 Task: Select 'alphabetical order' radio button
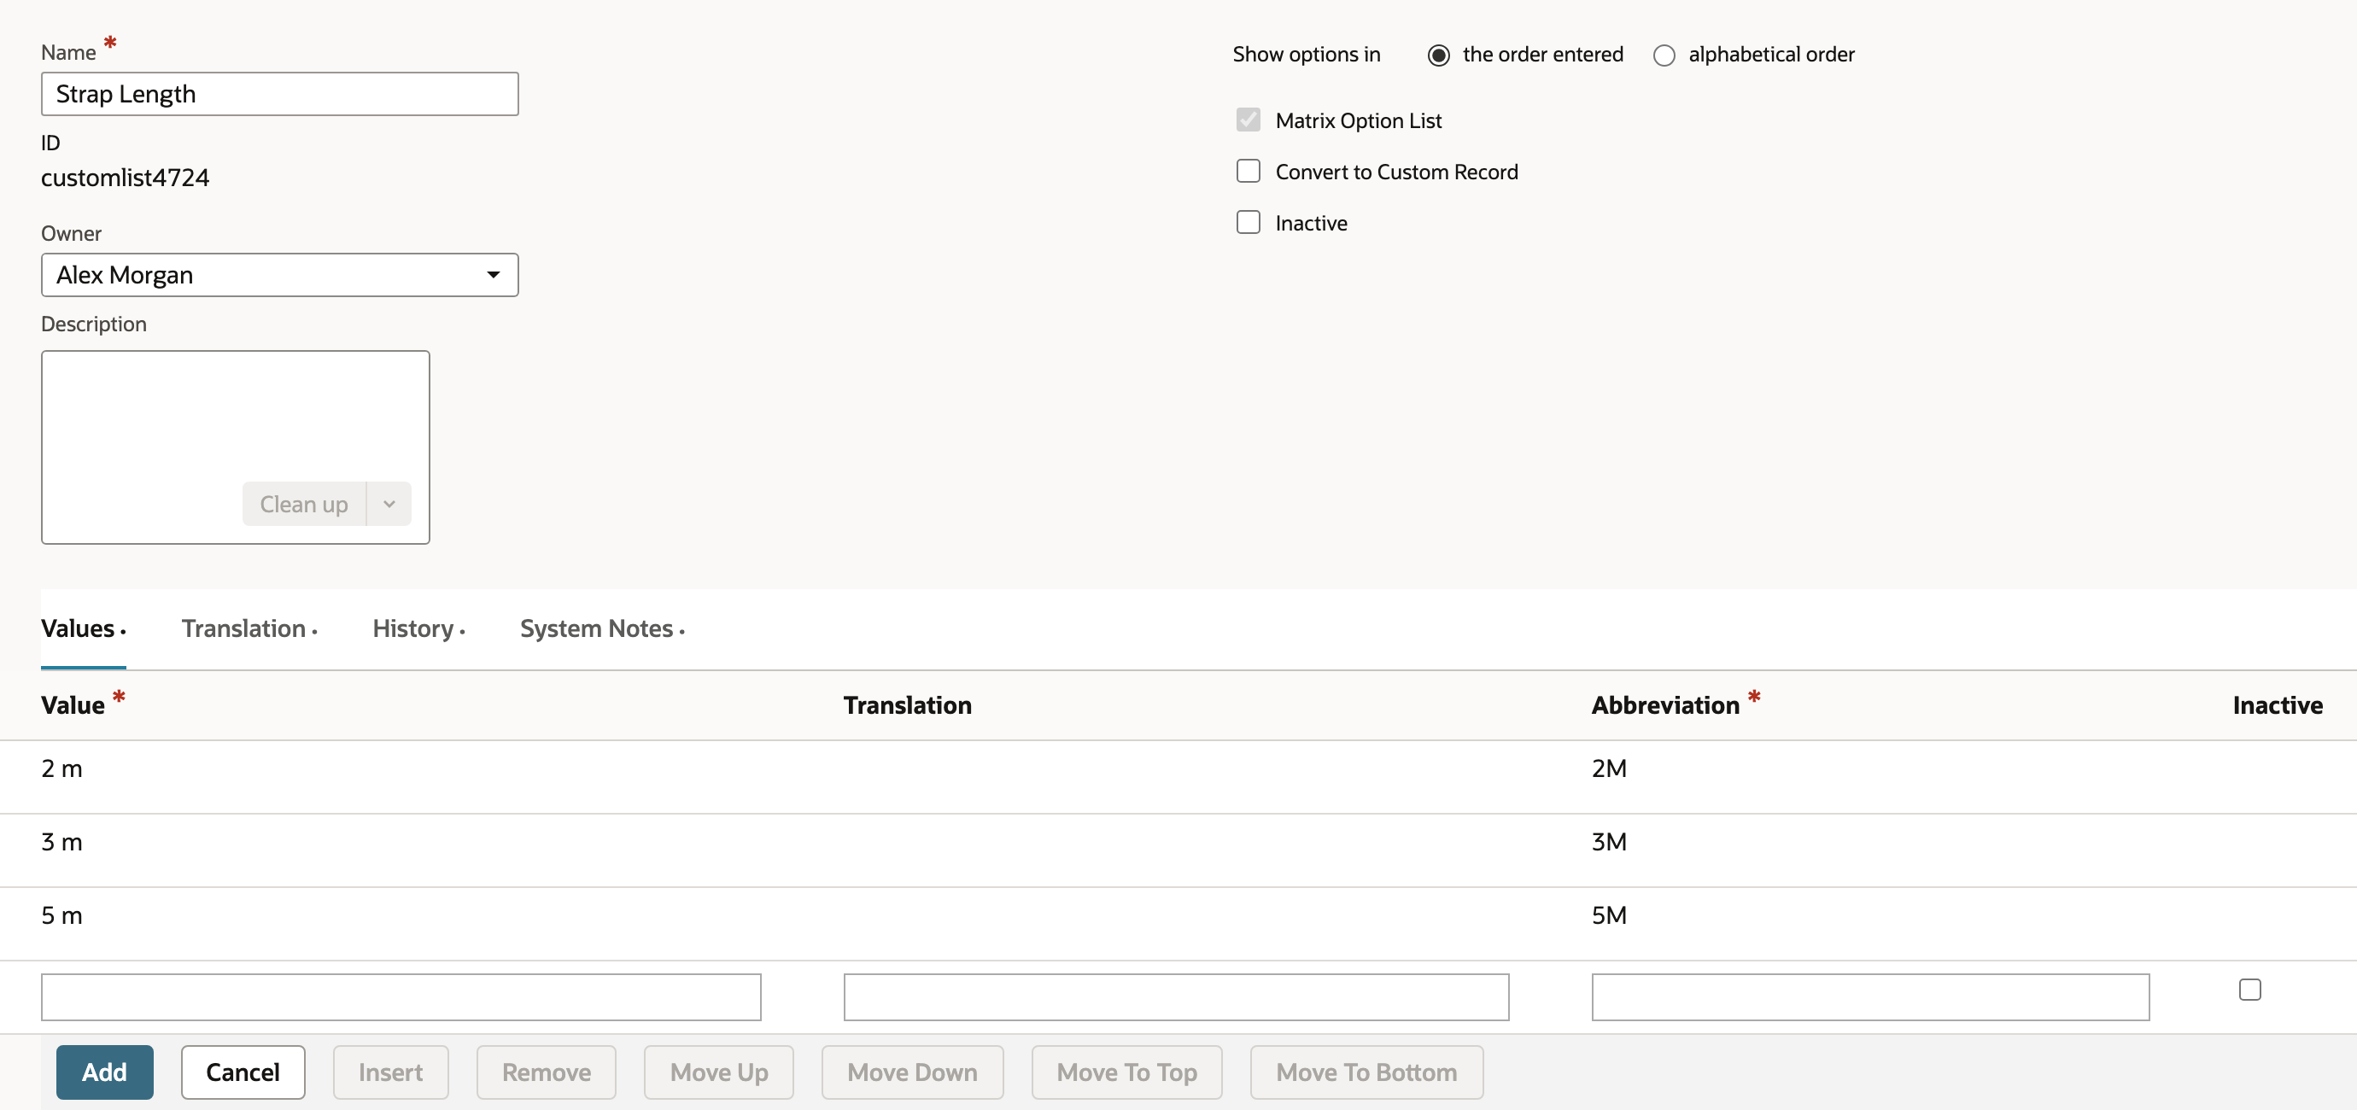point(1664,55)
